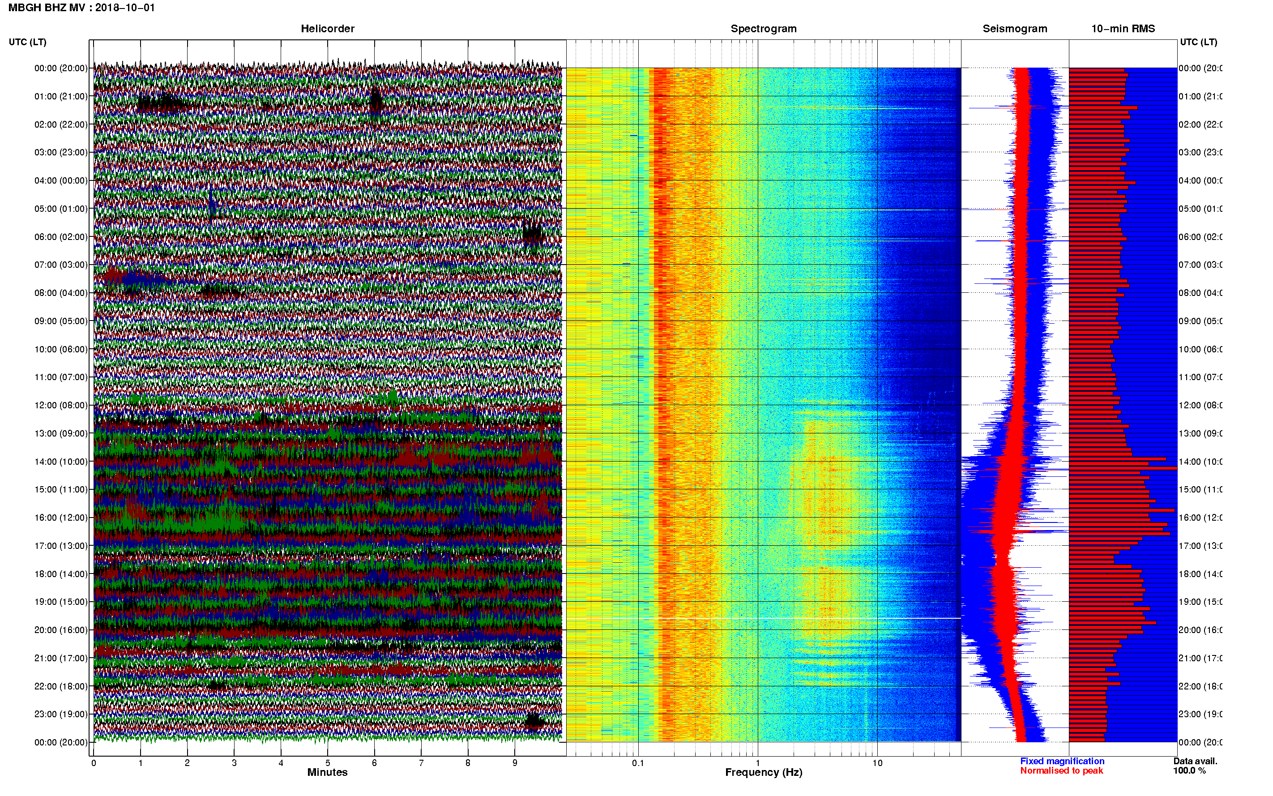Click the 'Minutes' x-axis label

pos(327,772)
